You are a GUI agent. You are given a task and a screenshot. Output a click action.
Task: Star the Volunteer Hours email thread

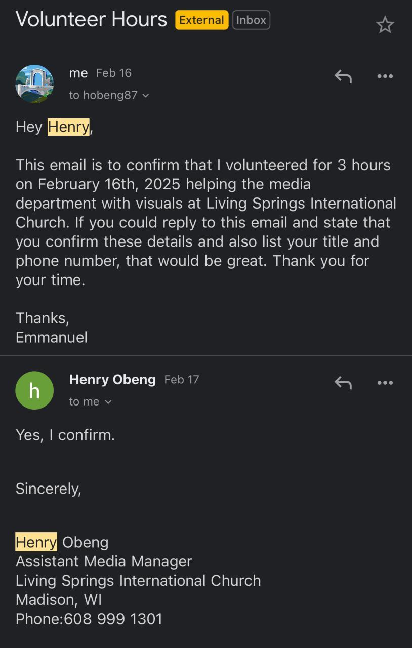tap(385, 25)
